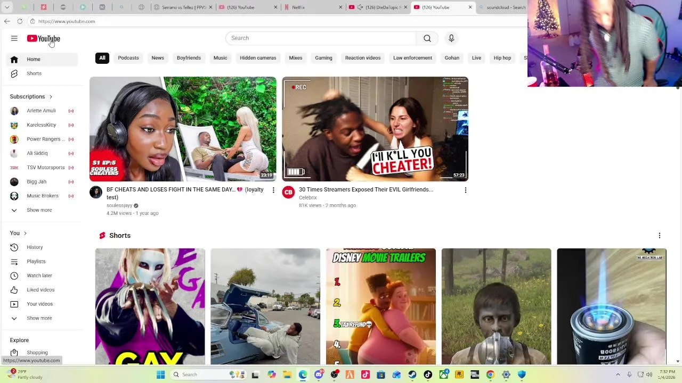Open Shorts in the sidebar
Image resolution: width=682 pixels, height=383 pixels.
click(x=42, y=73)
